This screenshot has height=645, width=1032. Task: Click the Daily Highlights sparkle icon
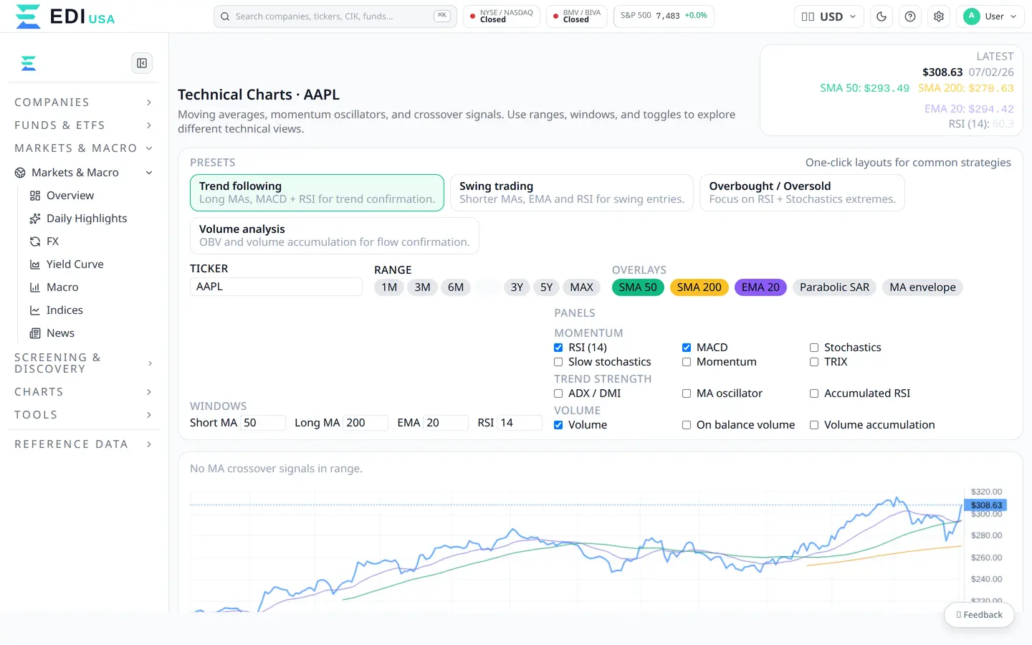click(x=35, y=219)
